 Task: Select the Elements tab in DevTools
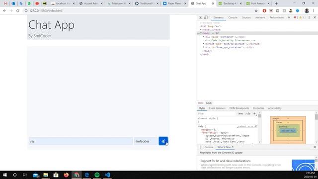pos(219,18)
